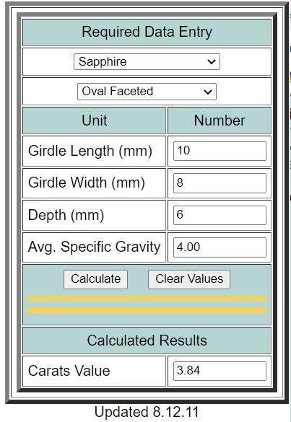The width and height of the screenshot is (291, 422).
Task: Click the Girdle Width (mm) label
Action: point(87,183)
